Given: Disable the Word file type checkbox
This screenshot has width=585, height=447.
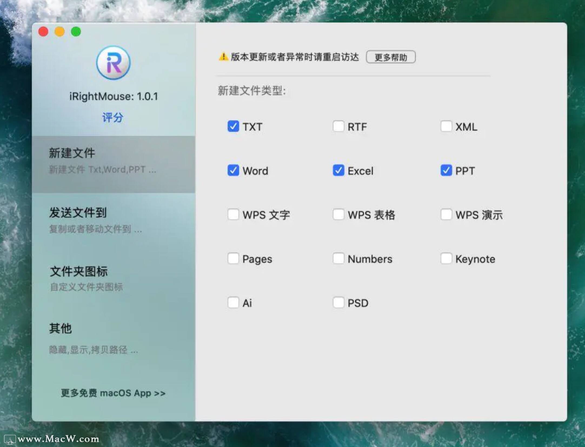Looking at the screenshot, I should [x=233, y=170].
